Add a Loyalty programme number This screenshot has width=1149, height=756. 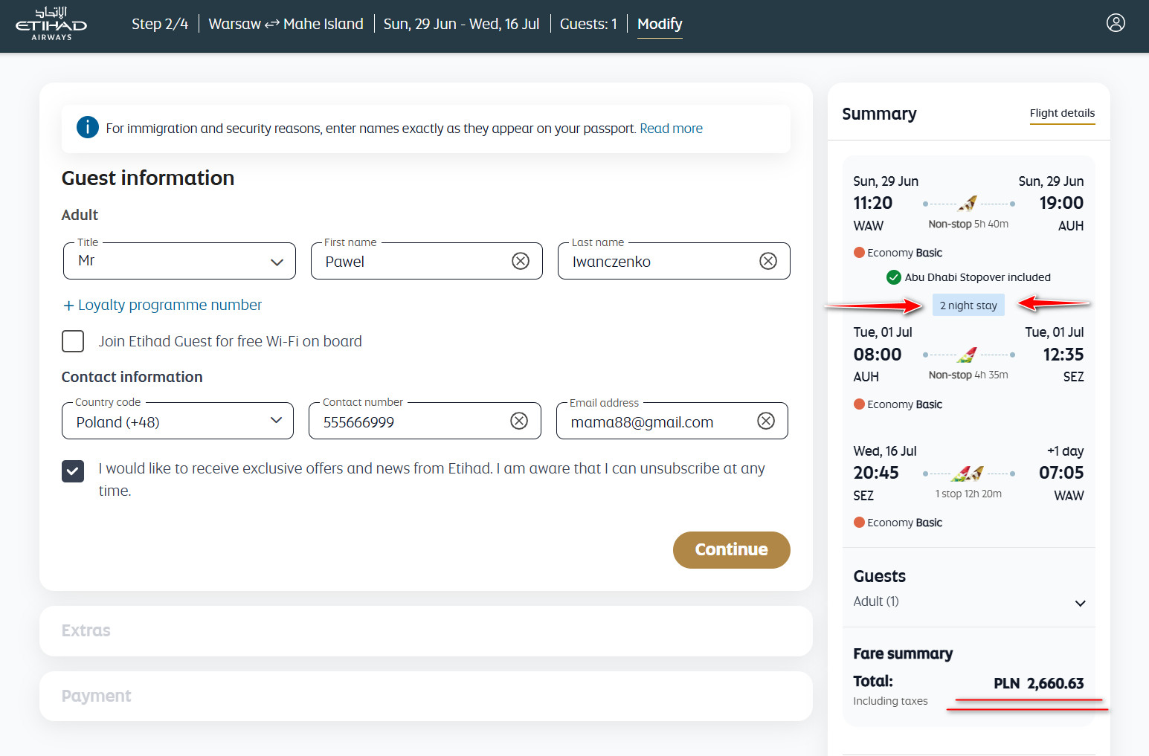click(162, 305)
